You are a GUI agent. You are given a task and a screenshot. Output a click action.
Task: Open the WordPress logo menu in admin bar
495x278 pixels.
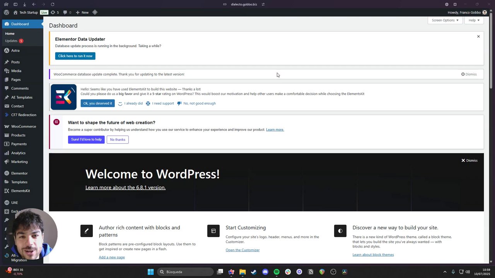pos(7,12)
